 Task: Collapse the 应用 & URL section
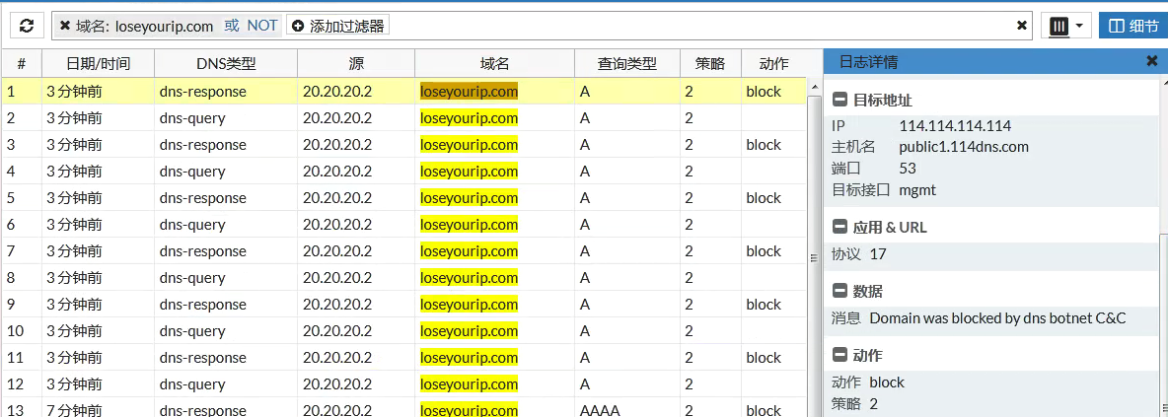coord(839,228)
